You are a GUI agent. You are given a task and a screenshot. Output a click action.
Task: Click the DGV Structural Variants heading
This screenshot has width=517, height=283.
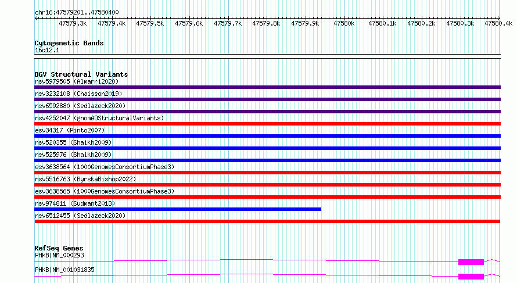[81, 74]
